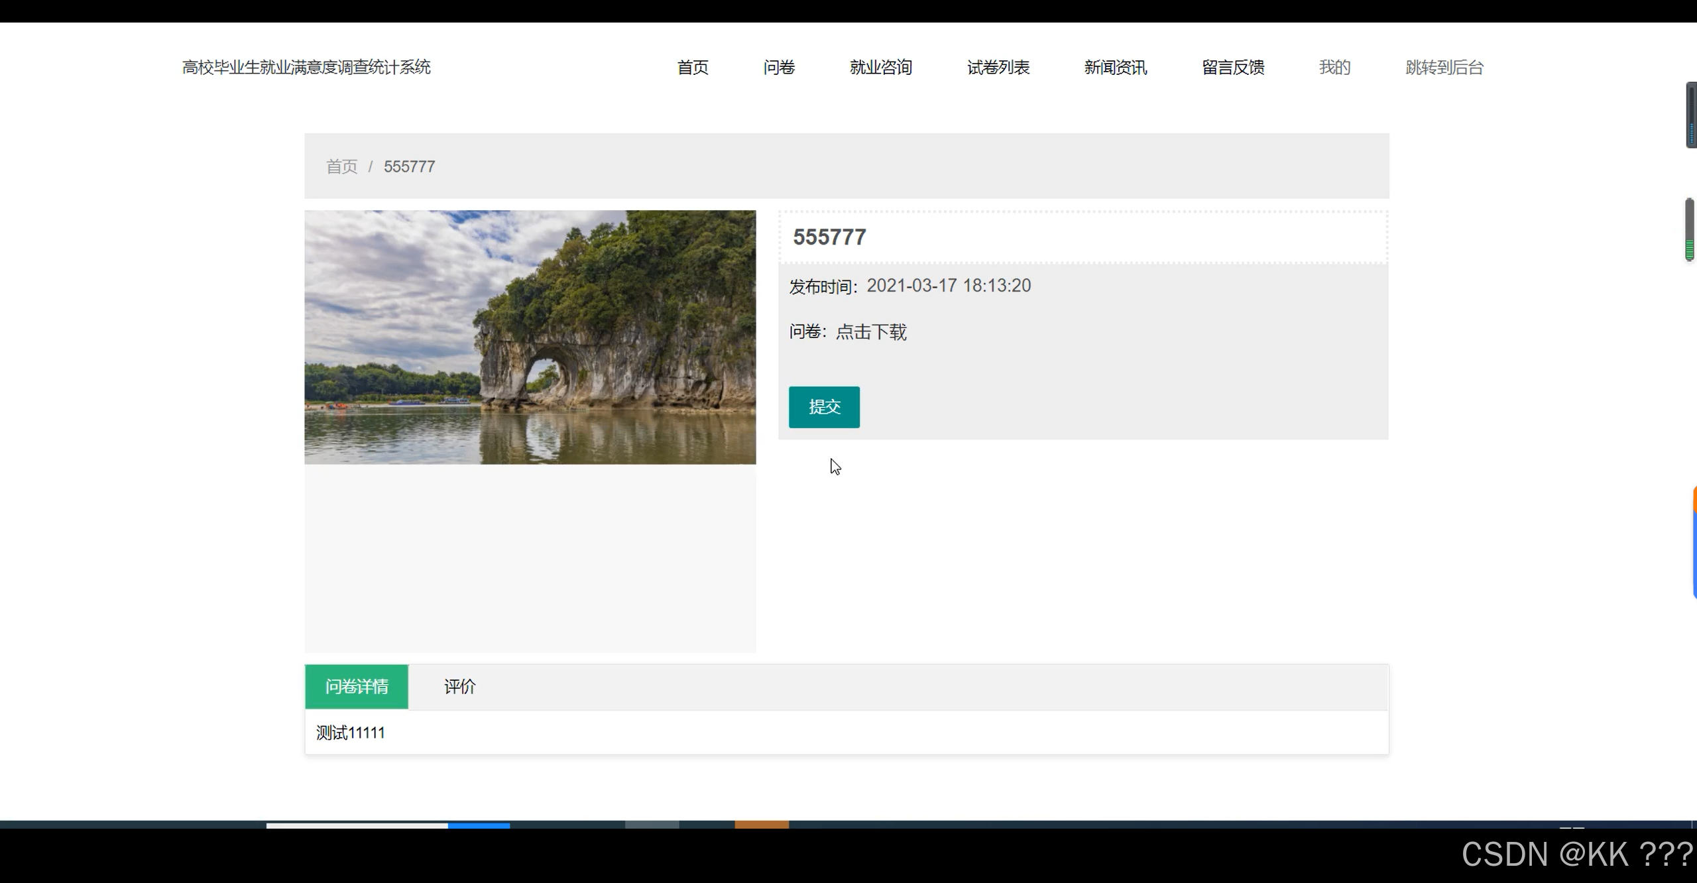
Task: Click 跳转到后台 link in header
Action: click(x=1444, y=68)
